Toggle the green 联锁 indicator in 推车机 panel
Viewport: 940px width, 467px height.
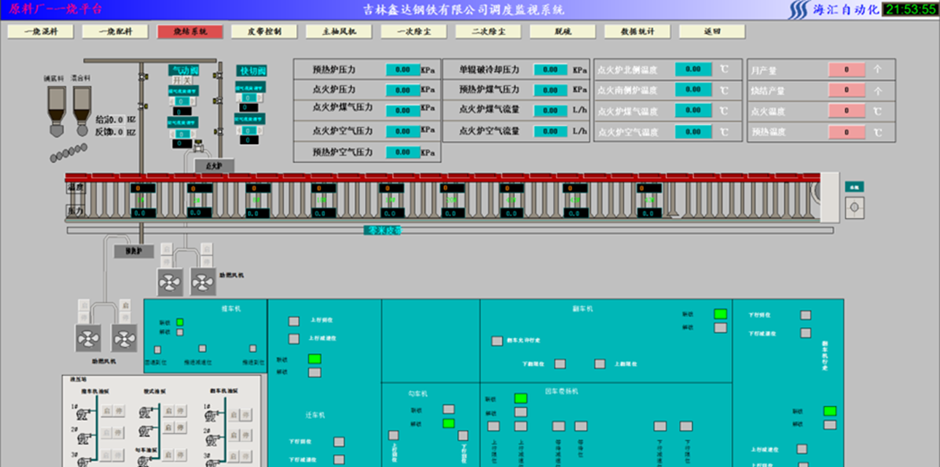[180, 322]
